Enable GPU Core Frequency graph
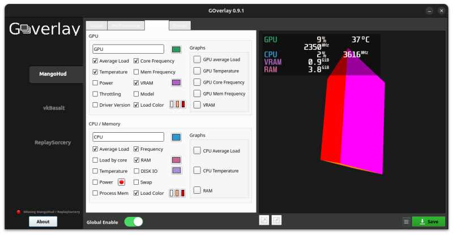Image resolution: width=453 pixels, height=235 pixels. tap(197, 82)
